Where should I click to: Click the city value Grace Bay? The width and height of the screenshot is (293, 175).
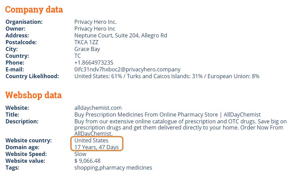(87, 49)
